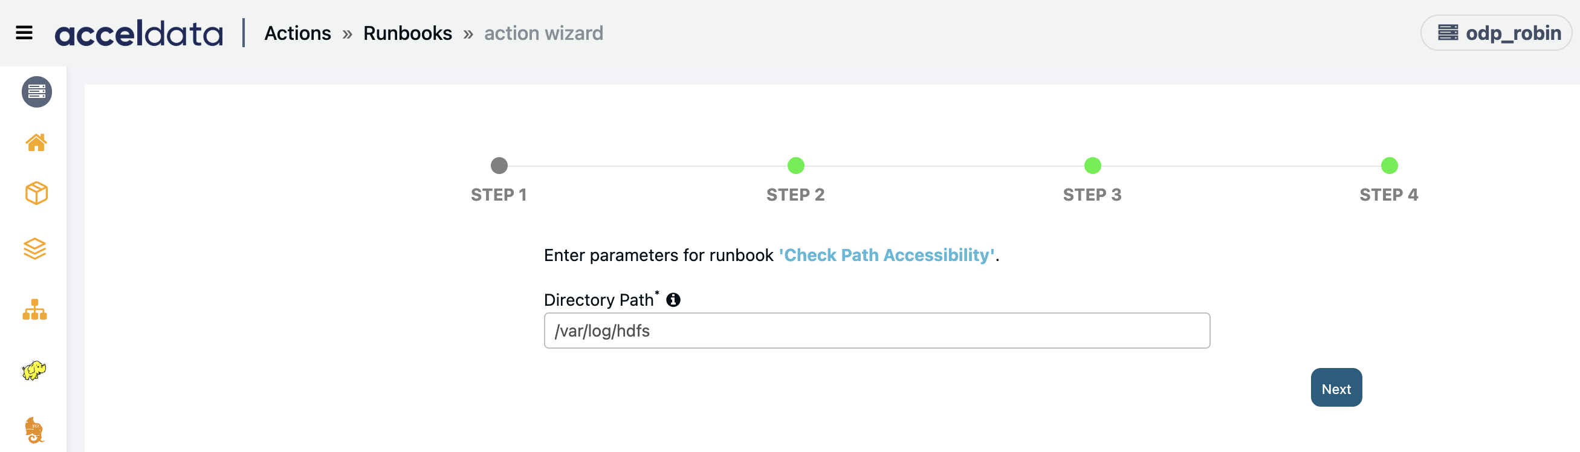Open the hamburger menu icon
Screen dimensions: 1580x452
(24, 33)
